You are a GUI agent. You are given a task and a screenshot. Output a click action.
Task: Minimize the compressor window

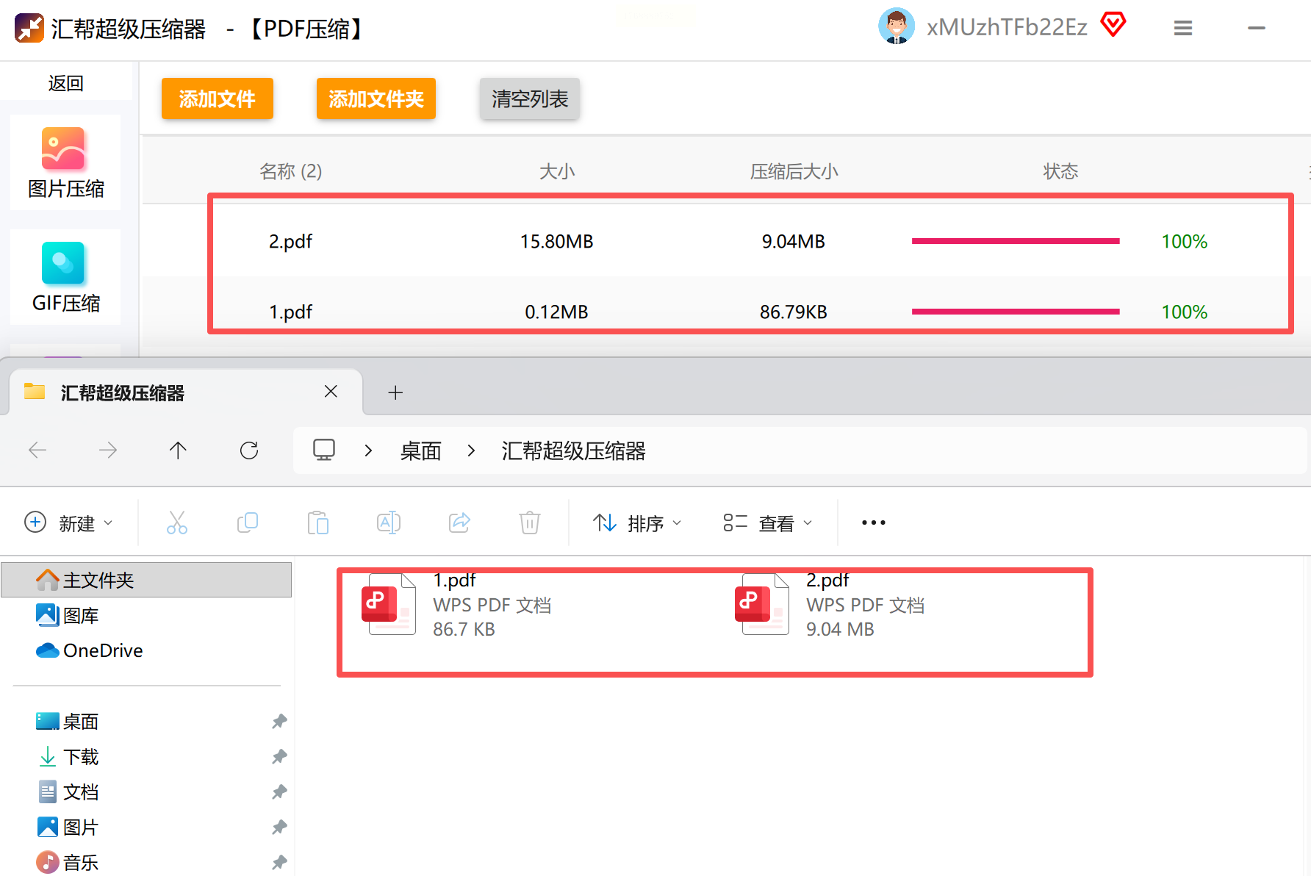coord(1257,28)
